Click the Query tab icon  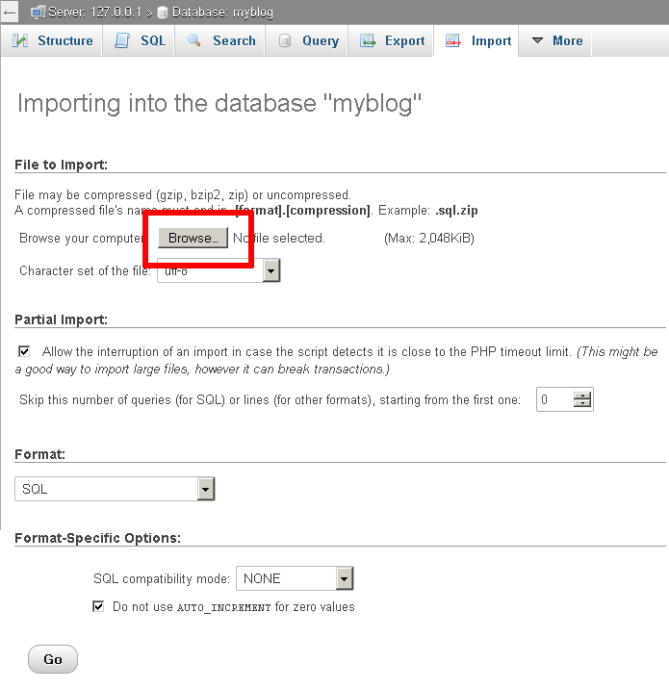click(284, 41)
